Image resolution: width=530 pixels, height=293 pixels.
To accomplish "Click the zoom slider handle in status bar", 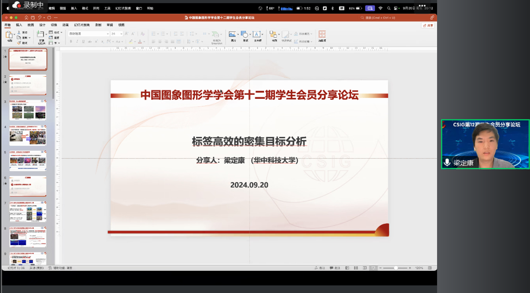I will tap(396, 268).
